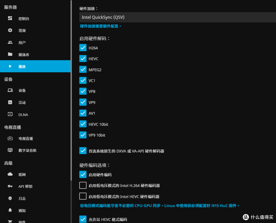Viewport: 276px width, 223px height.
Task: Open the 控制台 dashboard icon
Action: [10, 18]
